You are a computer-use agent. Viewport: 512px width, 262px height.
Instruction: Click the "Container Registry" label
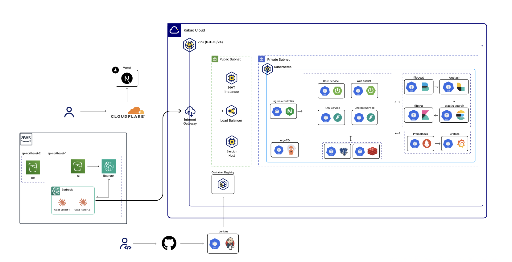(x=223, y=172)
